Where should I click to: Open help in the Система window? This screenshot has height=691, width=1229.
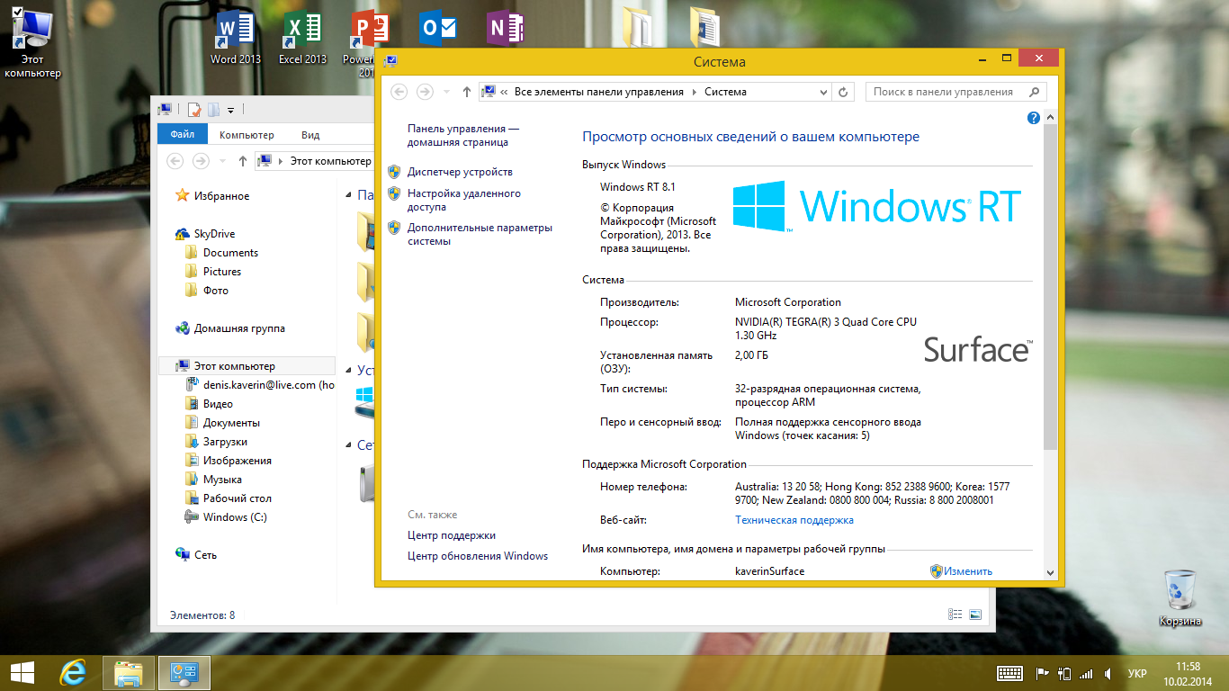[x=1034, y=118]
